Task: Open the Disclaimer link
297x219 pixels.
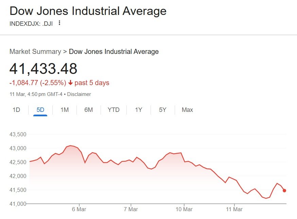Action: click(79, 94)
